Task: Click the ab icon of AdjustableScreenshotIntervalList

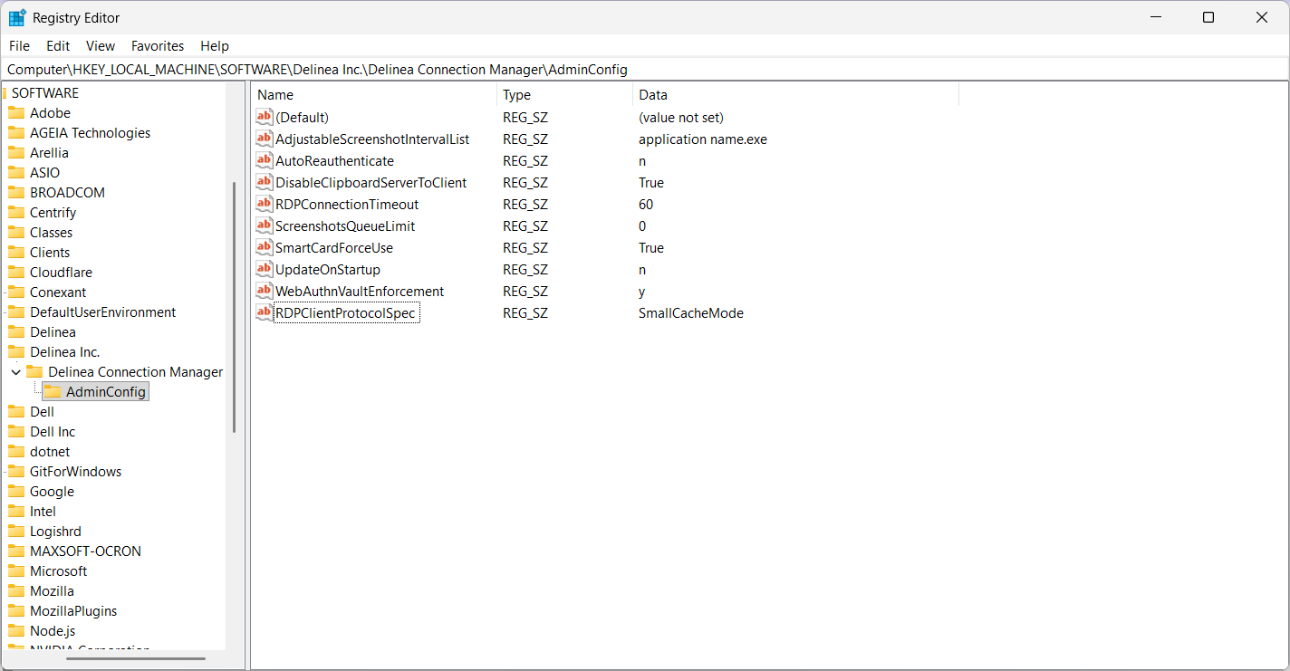Action: point(265,139)
